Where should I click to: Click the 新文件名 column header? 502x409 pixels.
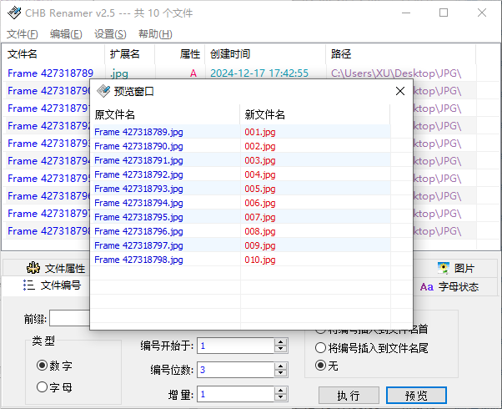[x=315, y=114]
